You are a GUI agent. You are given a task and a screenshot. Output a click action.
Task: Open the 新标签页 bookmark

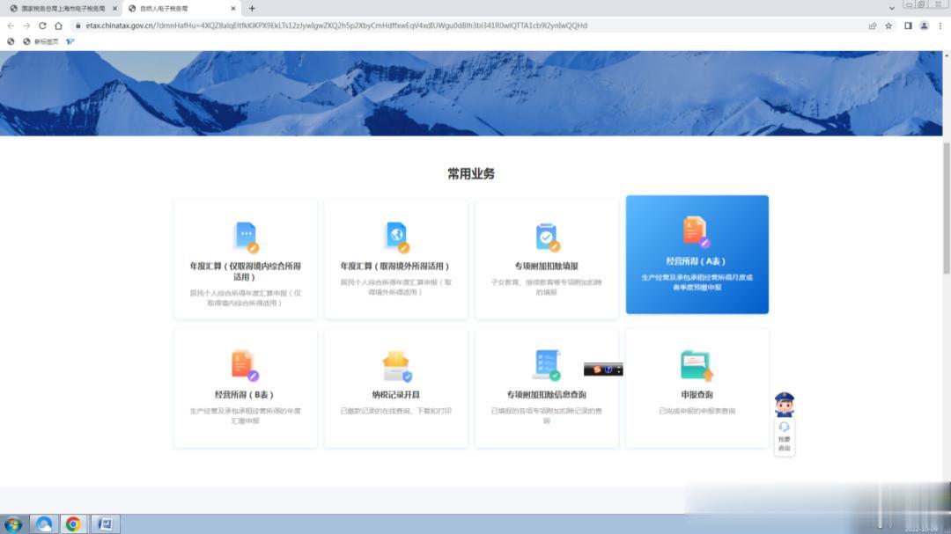[x=41, y=41]
